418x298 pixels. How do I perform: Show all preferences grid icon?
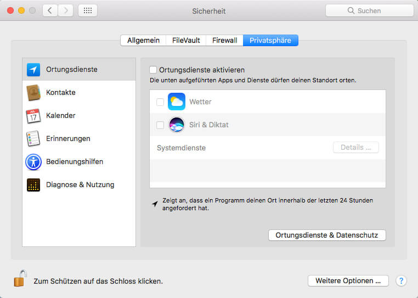(88, 10)
